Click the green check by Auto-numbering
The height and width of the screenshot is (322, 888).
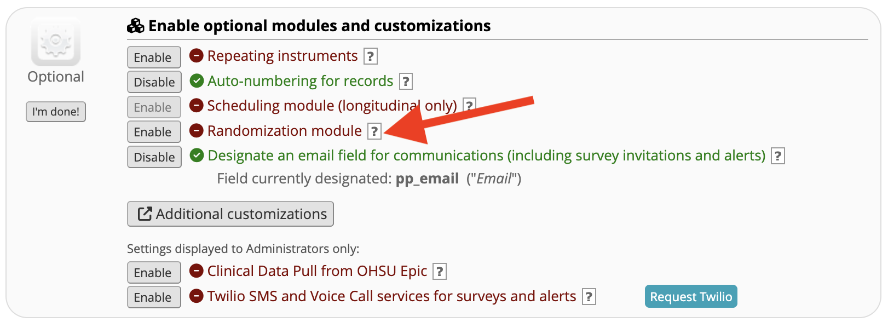197,81
